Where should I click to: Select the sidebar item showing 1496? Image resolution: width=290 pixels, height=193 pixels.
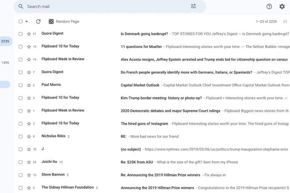(5, 63)
